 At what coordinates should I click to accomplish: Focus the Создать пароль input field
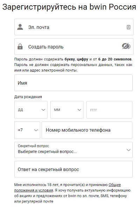(x=74, y=46)
